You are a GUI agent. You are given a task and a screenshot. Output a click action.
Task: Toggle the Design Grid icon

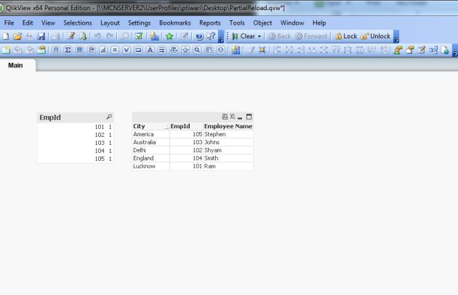[262, 50]
